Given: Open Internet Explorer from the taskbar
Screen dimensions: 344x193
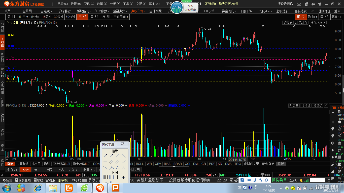Looking at the screenshot, I should 38,188.
